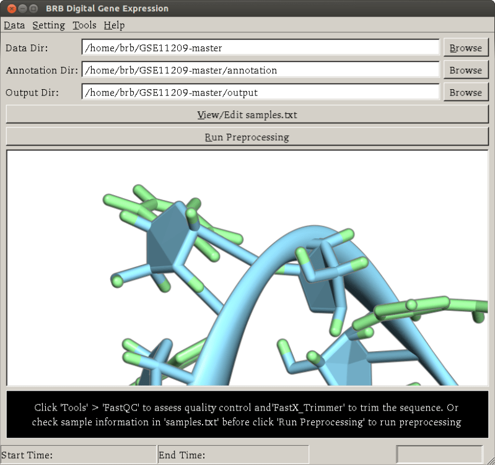495x465 pixels.
Task: Click the Annotation Dir path field
Action: click(260, 70)
